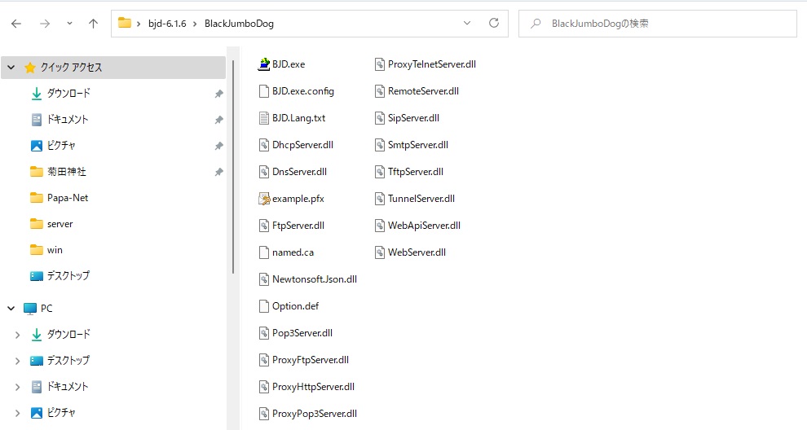Viewport: 807px width, 430px height.
Task: Expand ドキュメント under PC
Action: (17, 387)
